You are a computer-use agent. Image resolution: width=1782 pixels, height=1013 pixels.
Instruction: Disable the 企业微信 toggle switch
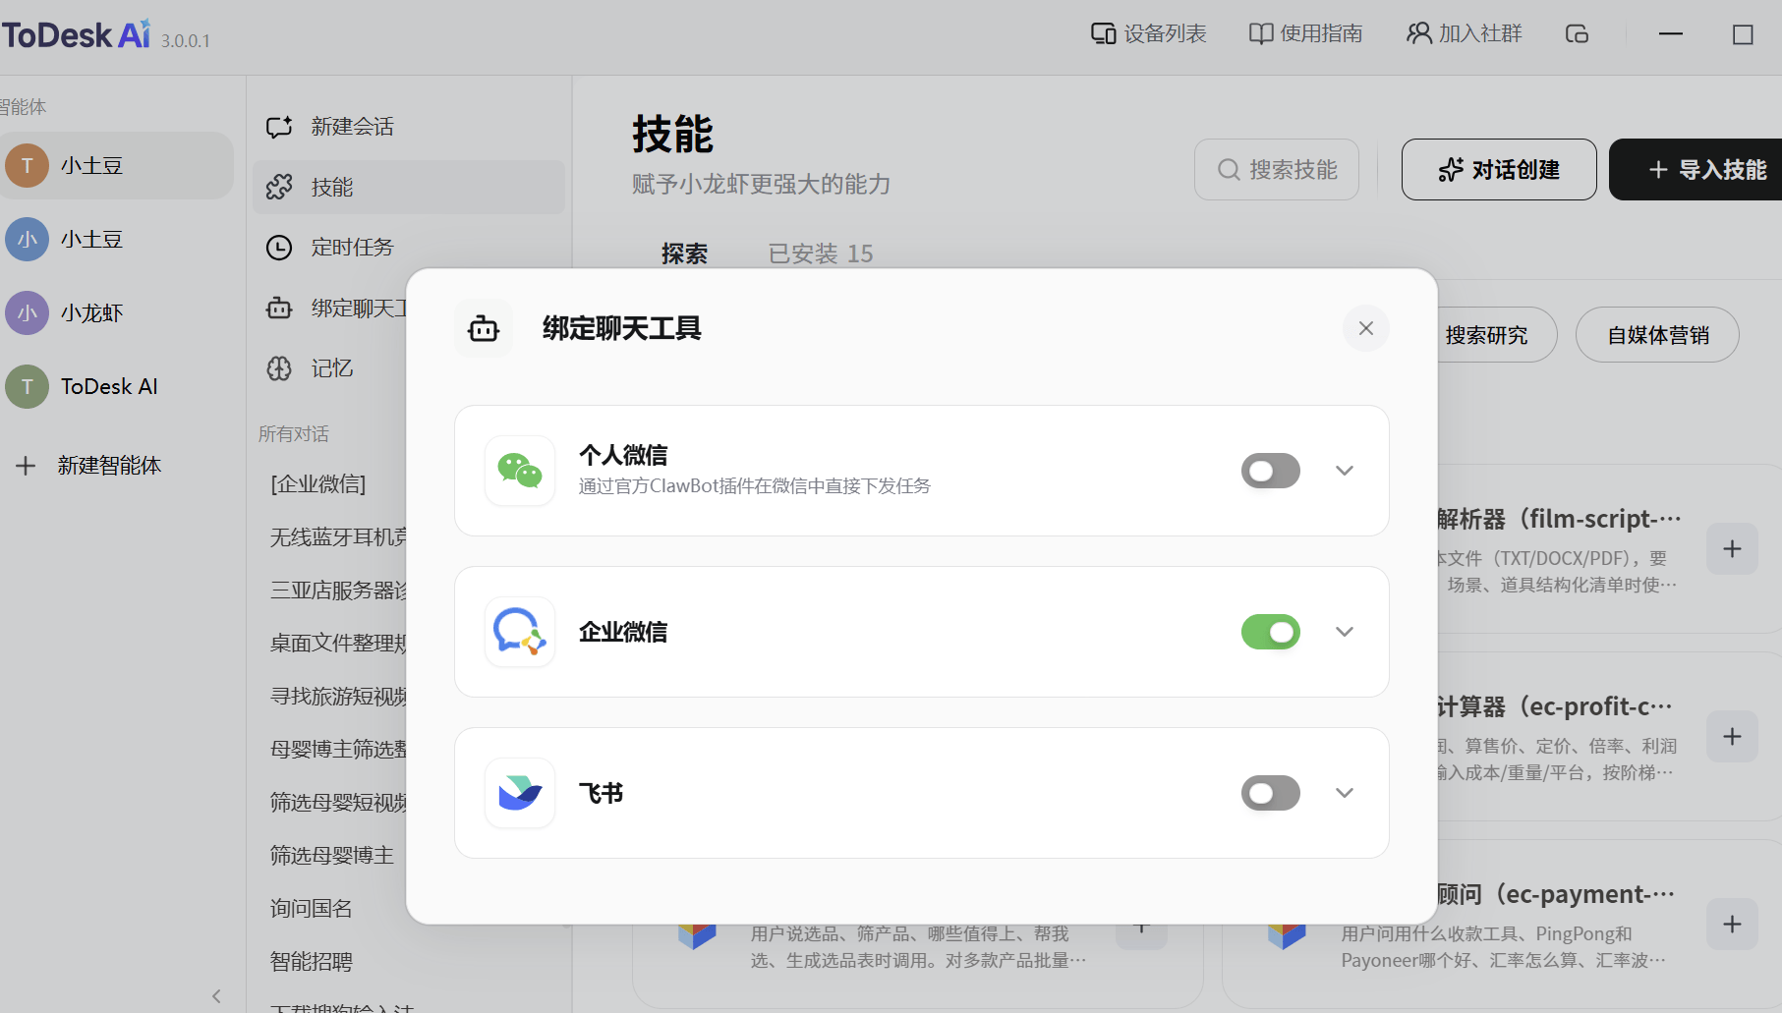pos(1270,632)
